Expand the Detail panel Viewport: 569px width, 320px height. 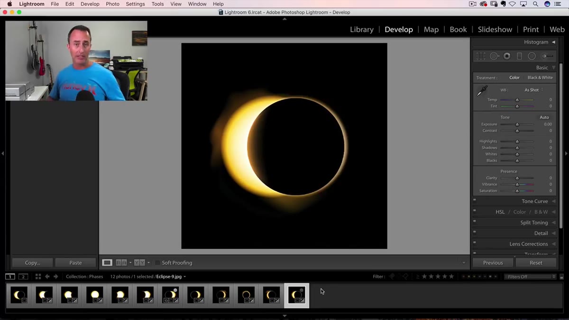coord(553,233)
